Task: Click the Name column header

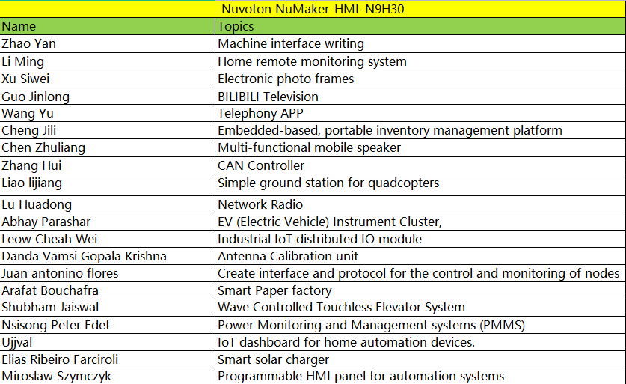Action: pyautogui.click(x=108, y=26)
